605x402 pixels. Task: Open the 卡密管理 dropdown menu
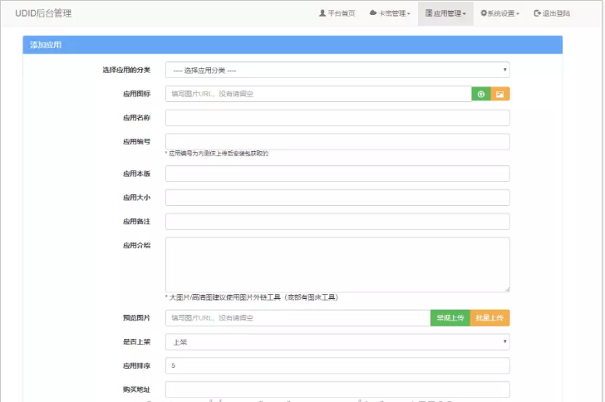coord(390,13)
